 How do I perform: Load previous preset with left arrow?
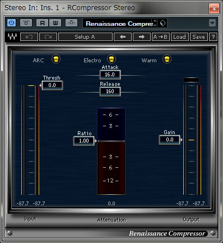pyautogui.click(x=123, y=37)
